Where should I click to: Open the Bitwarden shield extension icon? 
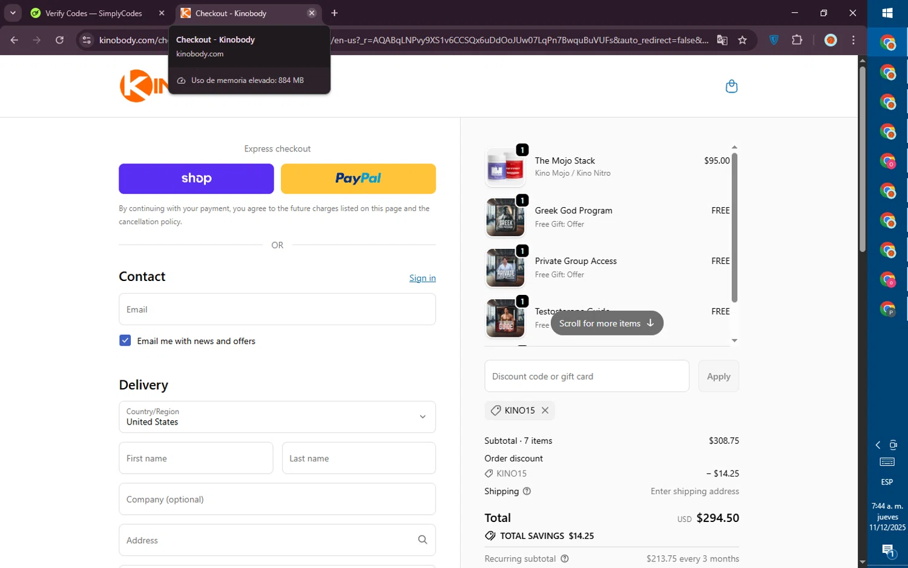(x=774, y=40)
